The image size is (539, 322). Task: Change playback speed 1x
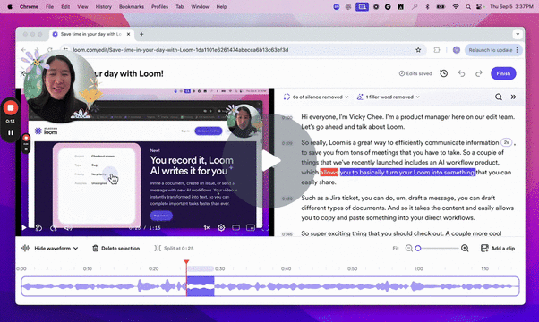207,227
